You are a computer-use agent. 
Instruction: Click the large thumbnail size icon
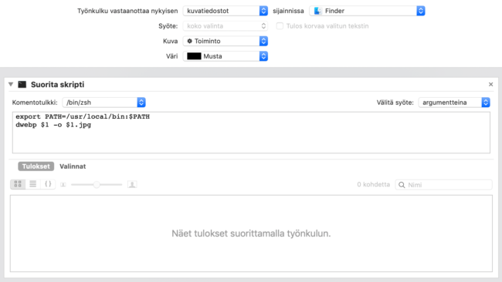point(132,184)
